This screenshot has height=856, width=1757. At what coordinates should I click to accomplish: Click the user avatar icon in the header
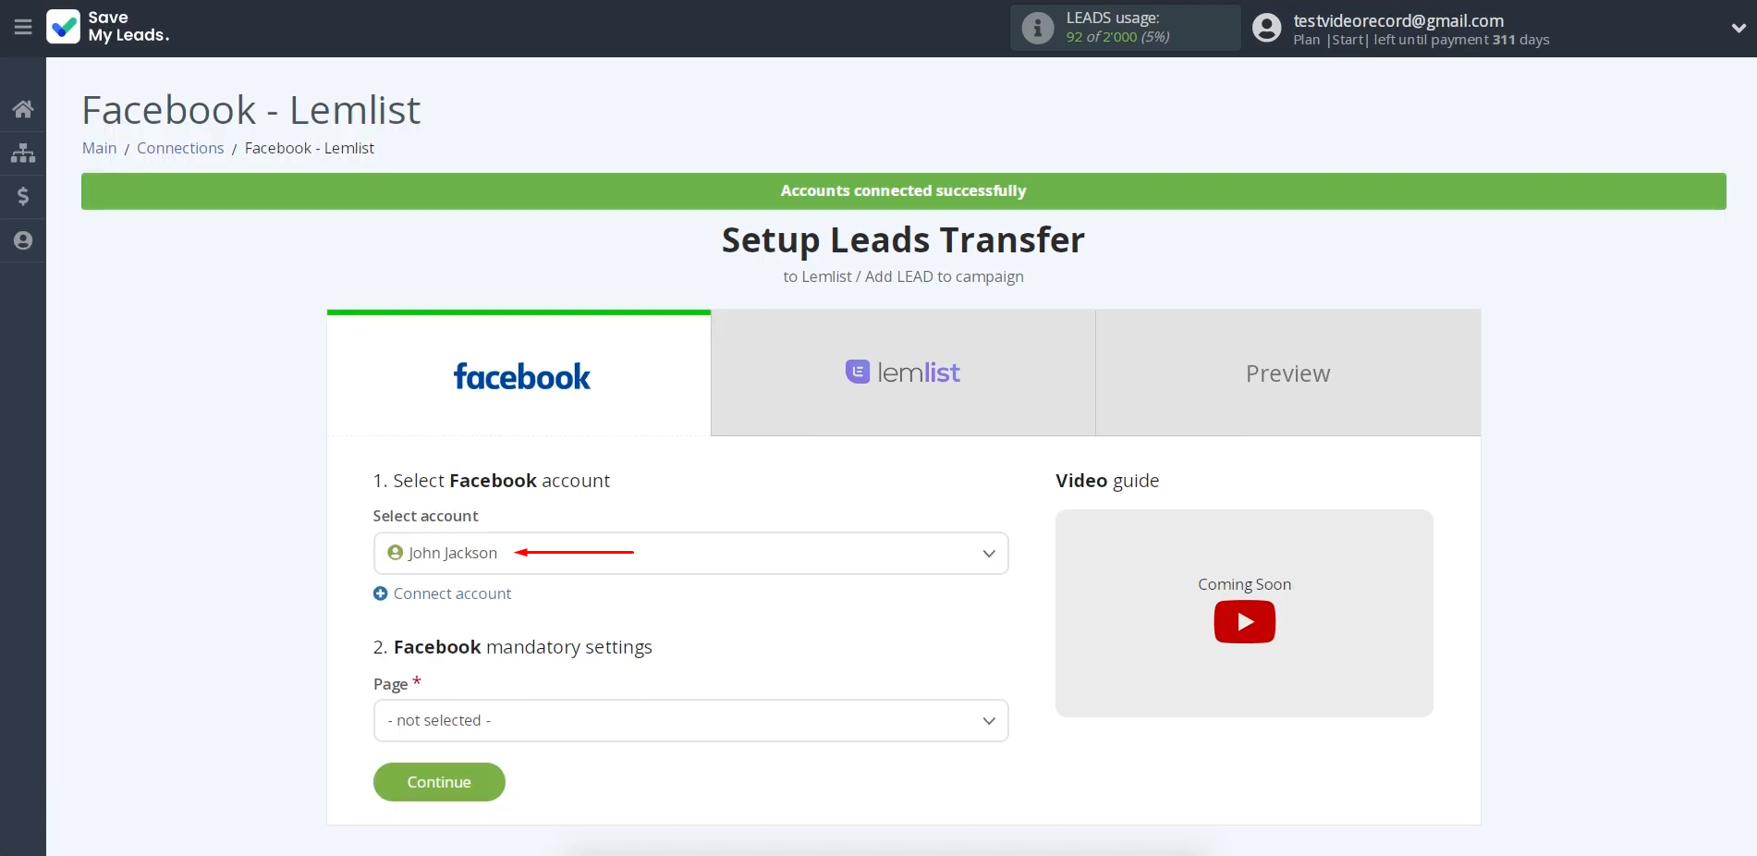tap(1267, 28)
